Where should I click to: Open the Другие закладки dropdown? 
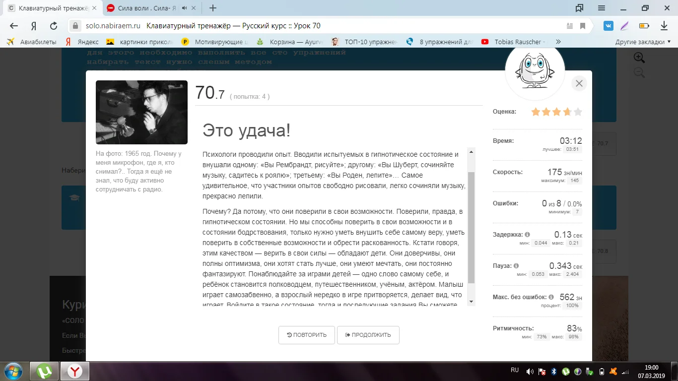642,42
